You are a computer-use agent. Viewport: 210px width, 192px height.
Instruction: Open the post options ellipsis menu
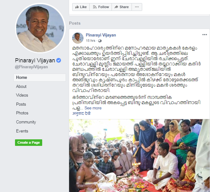click(204, 35)
